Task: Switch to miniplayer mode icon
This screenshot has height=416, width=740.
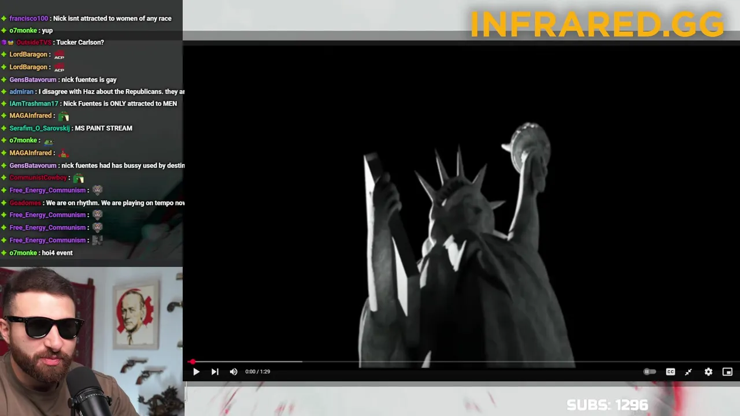Action: tap(727, 372)
